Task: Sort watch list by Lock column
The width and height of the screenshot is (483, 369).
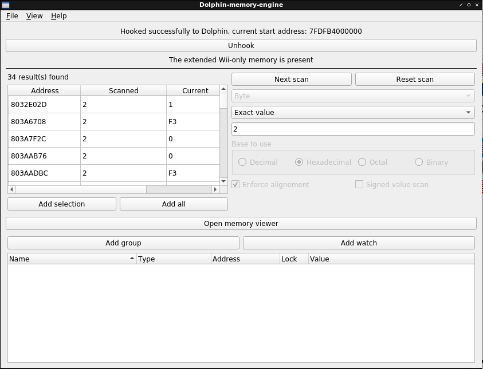Action: pyautogui.click(x=294, y=259)
